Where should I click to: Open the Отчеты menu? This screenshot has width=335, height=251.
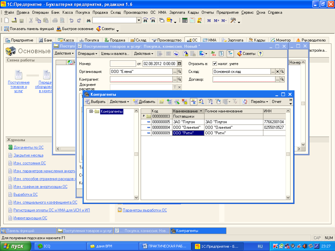208,12
